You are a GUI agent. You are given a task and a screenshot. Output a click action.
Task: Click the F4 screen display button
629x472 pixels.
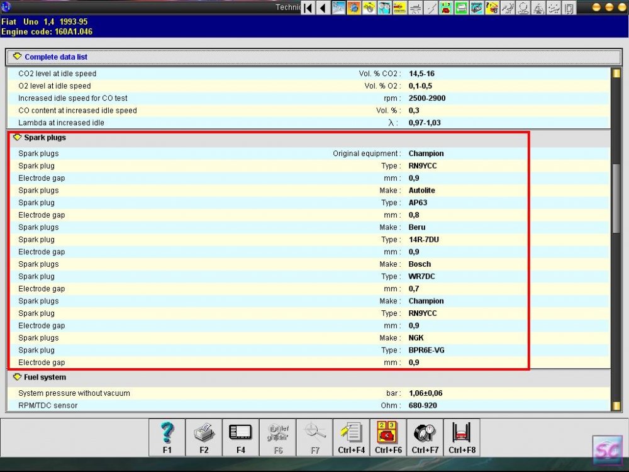(x=241, y=437)
